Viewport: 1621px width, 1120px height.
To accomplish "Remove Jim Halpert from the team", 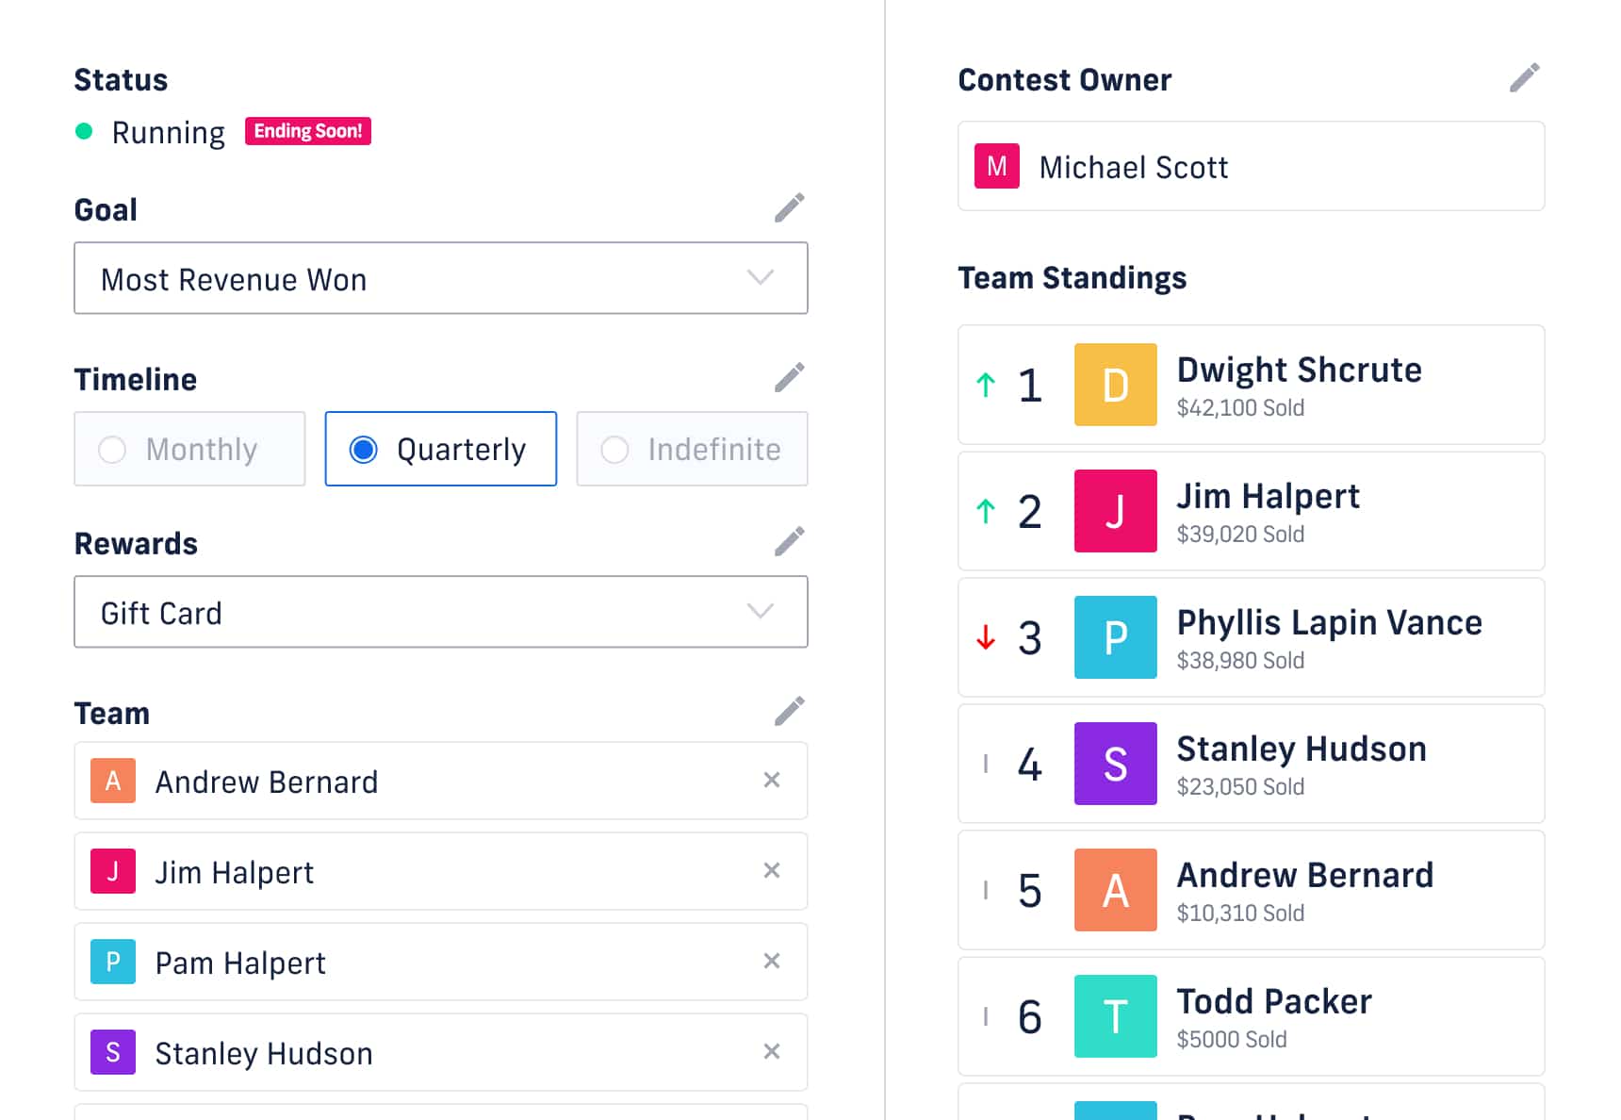I will click(x=772, y=871).
